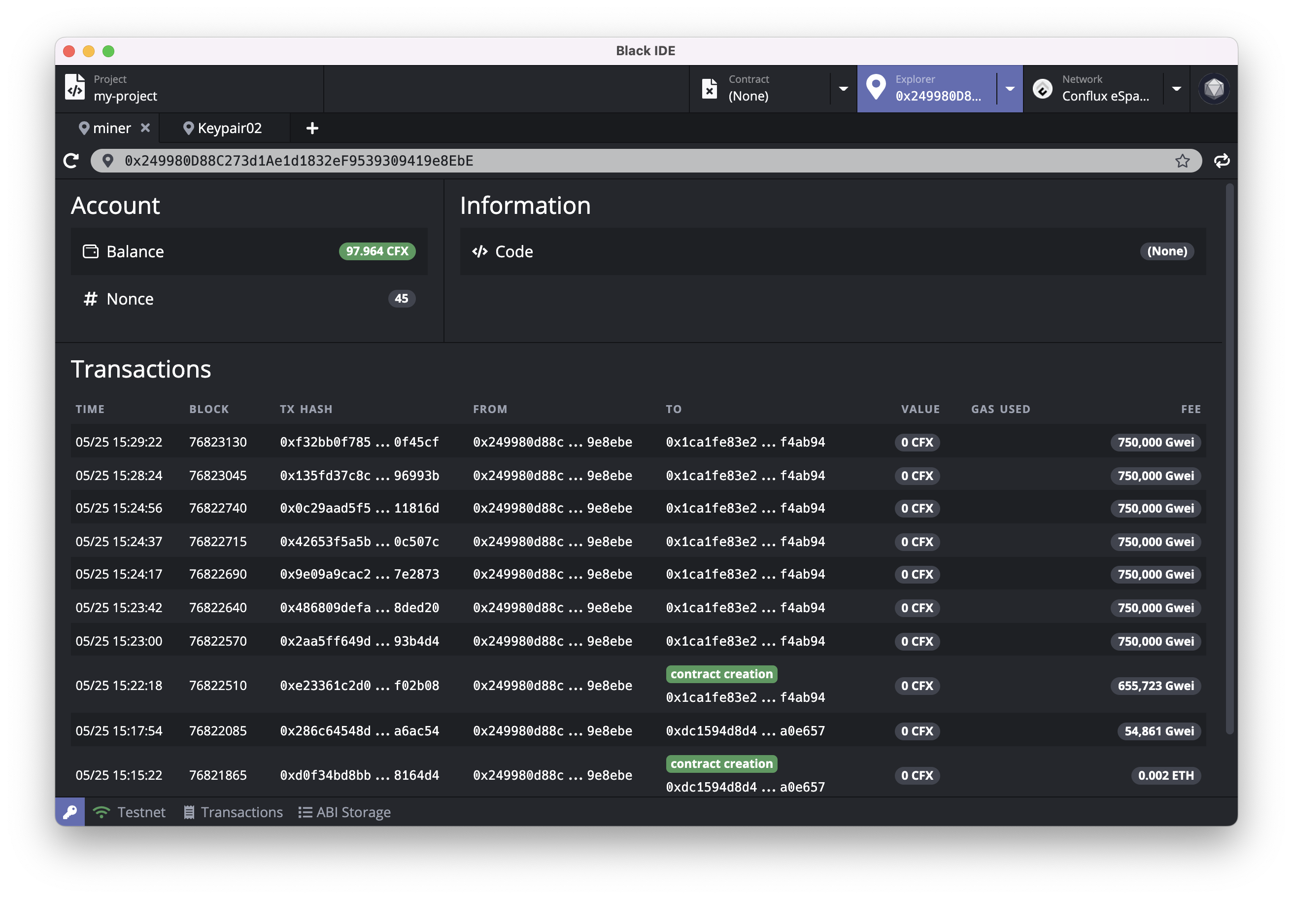
Task: Click the transfer arrows icon
Action: (x=1222, y=161)
